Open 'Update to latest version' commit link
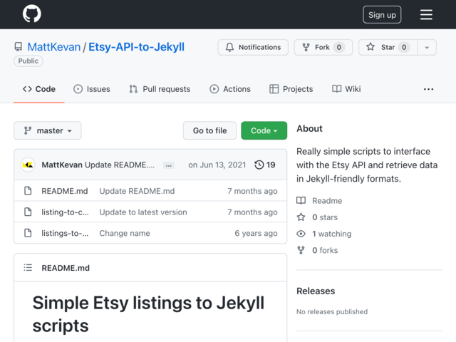 tap(143, 212)
